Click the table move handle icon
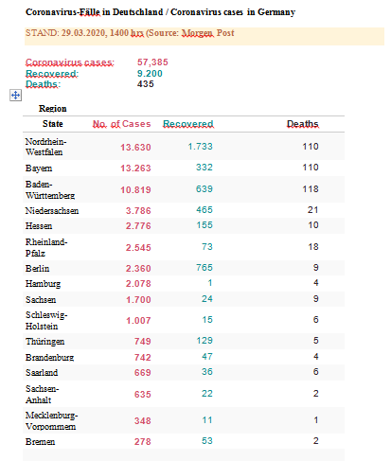 [x=15, y=95]
